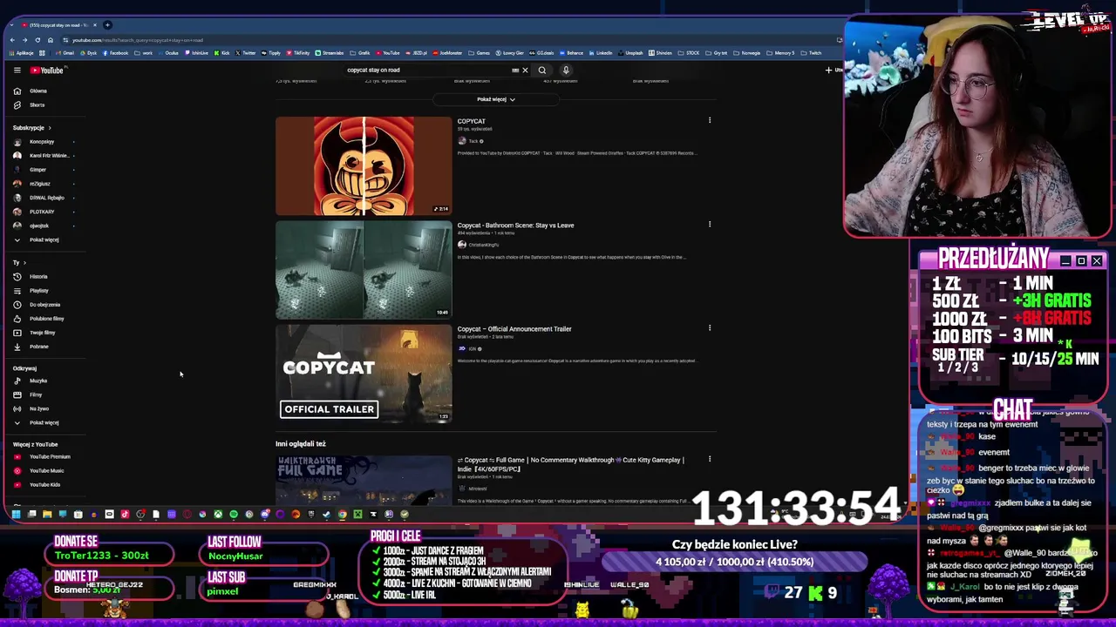Run search with magnifier button

(542, 71)
